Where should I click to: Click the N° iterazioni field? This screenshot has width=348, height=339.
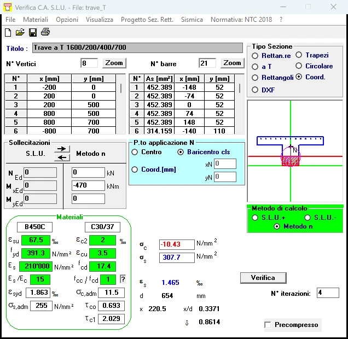[x=328, y=293]
